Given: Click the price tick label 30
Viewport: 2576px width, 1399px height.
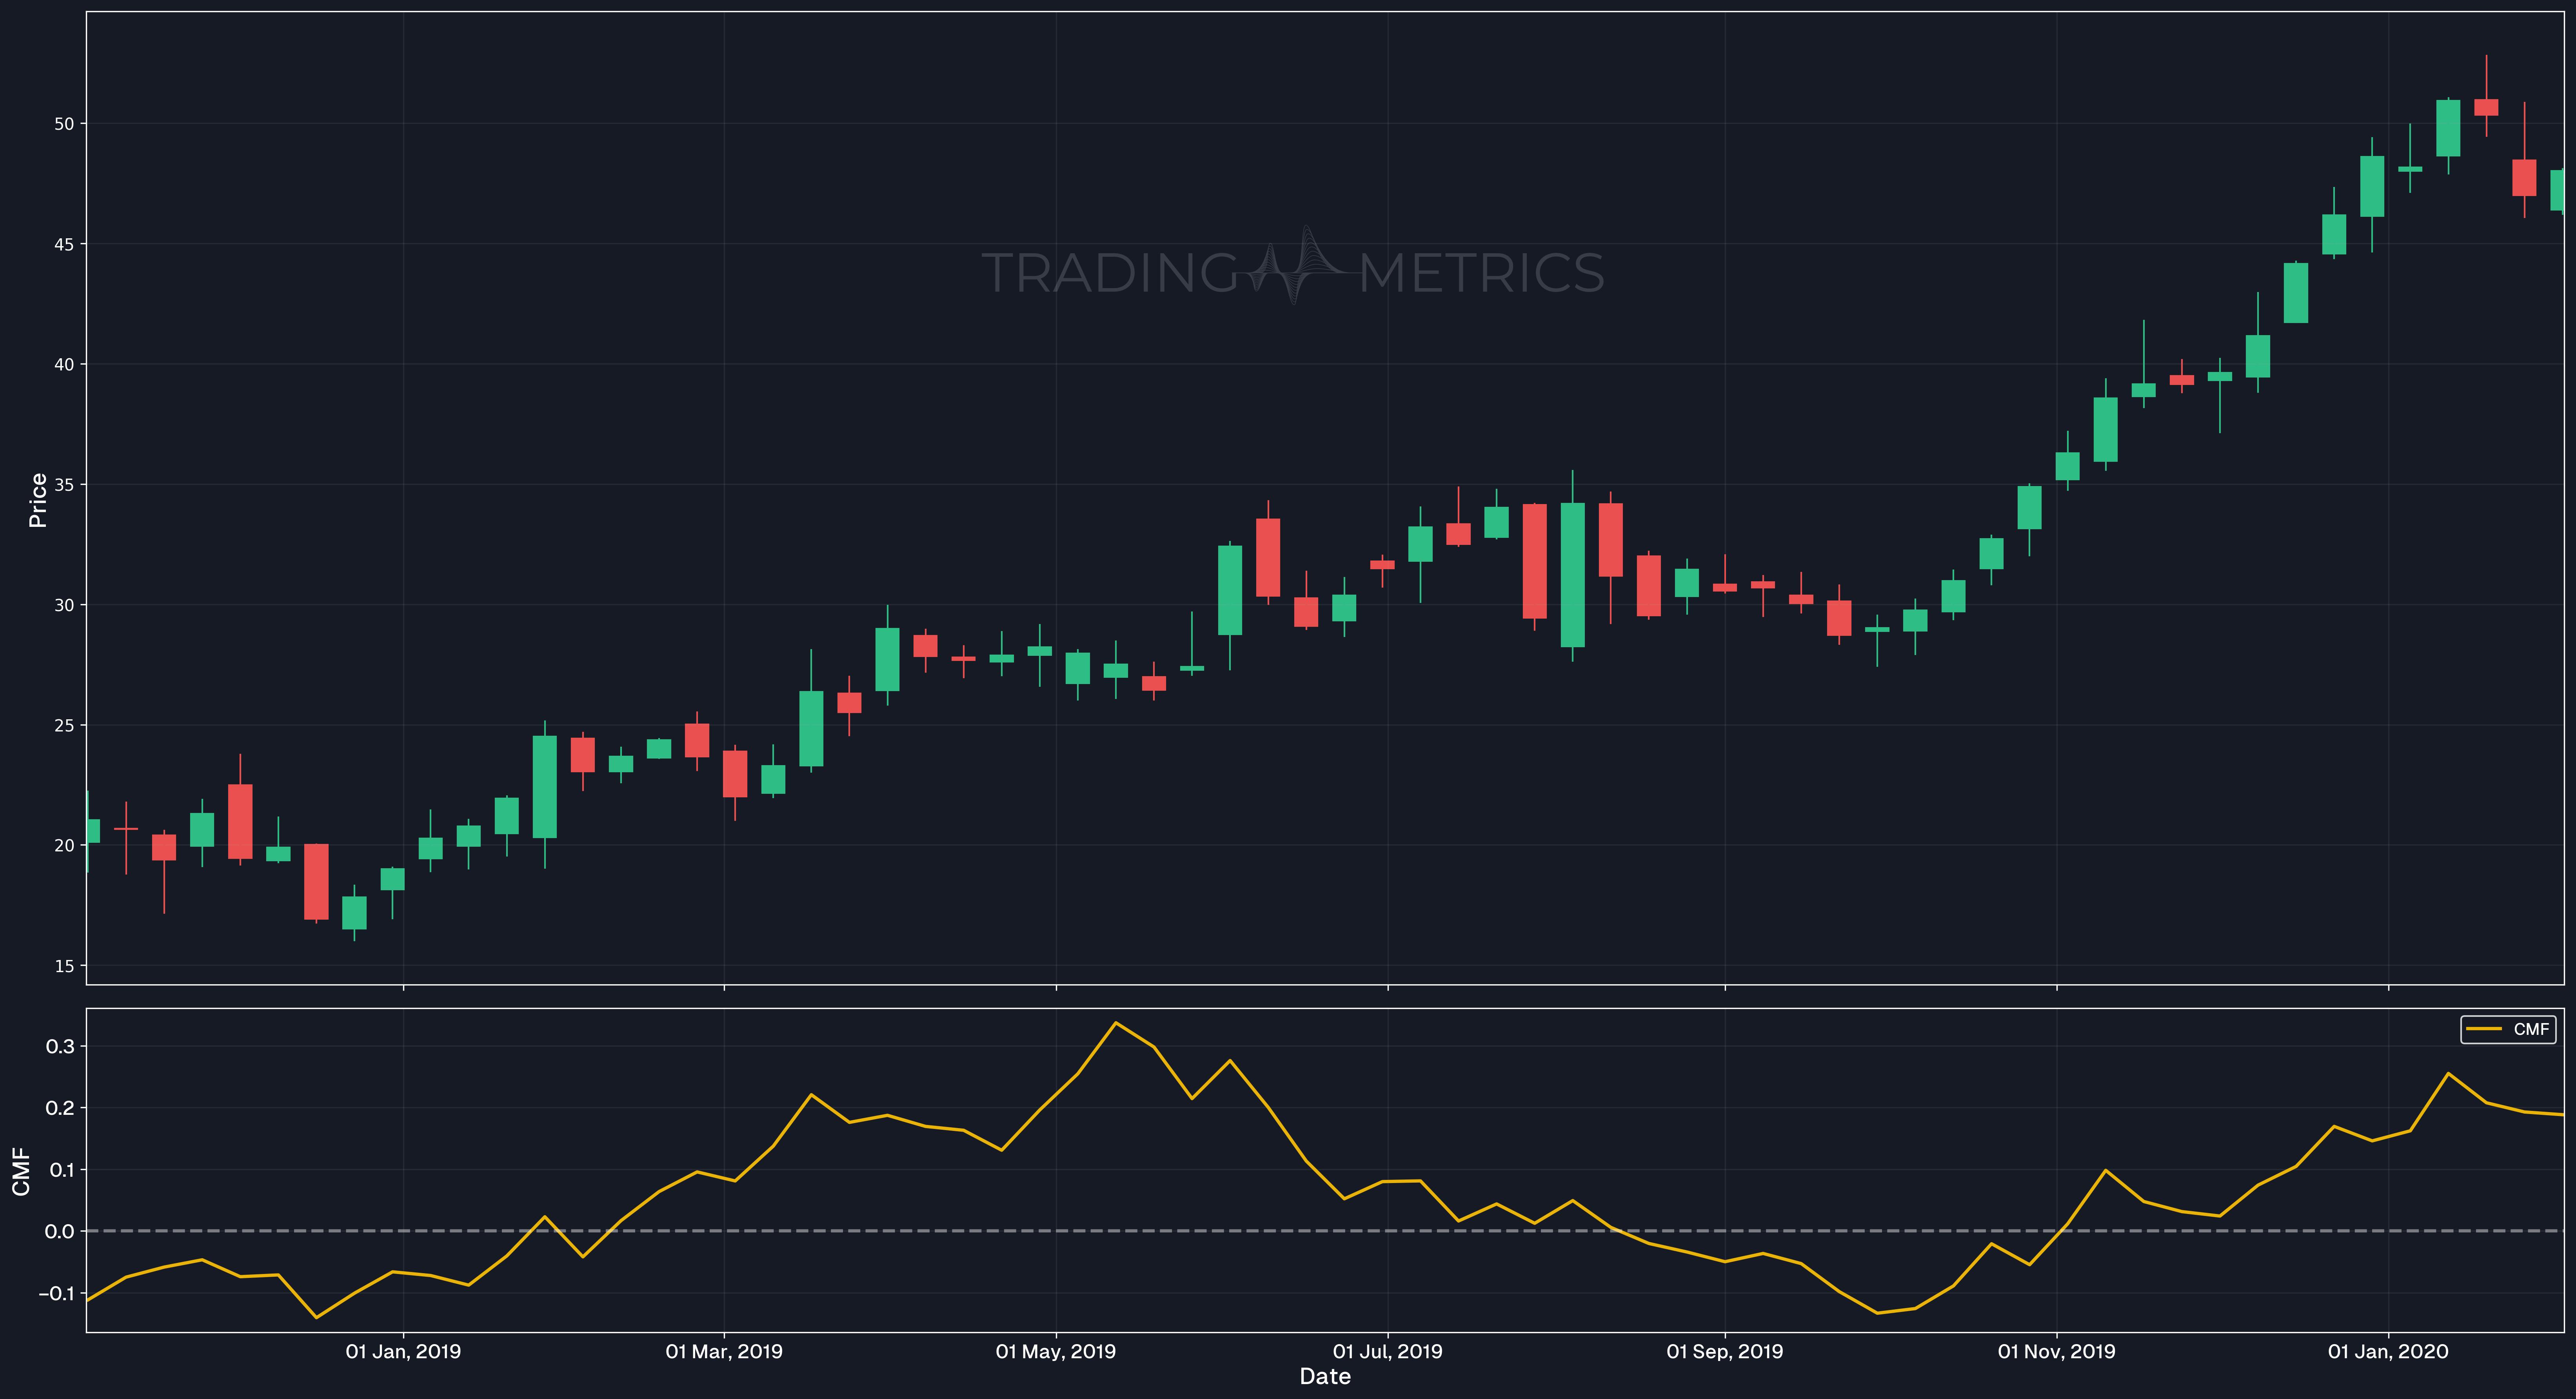Looking at the screenshot, I should [x=64, y=605].
